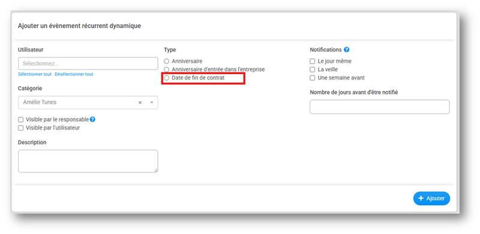Click the Sélectionner tout link
The width and height of the screenshot is (480, 234).
tap(35, 74)
